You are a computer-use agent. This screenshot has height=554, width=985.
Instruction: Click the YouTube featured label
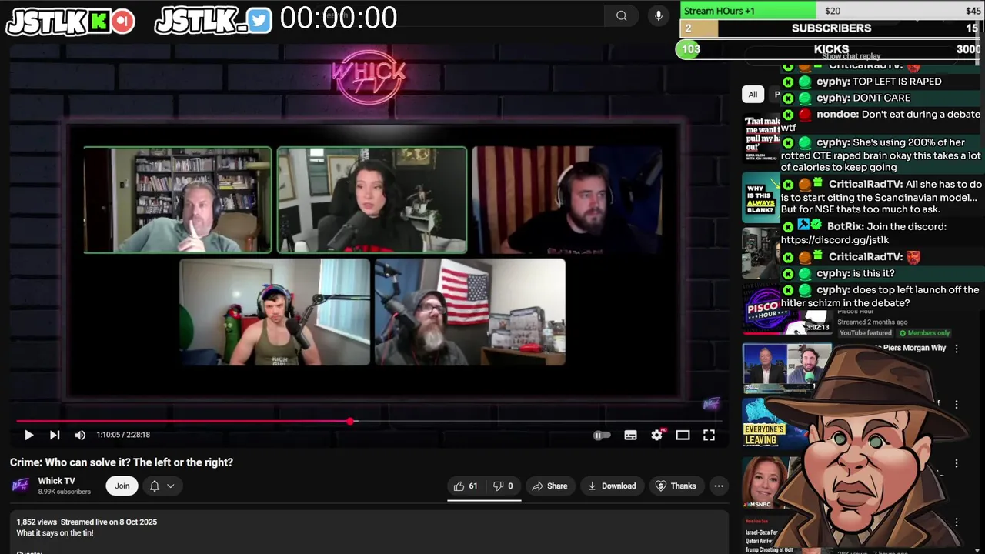[x=866, y=333]
